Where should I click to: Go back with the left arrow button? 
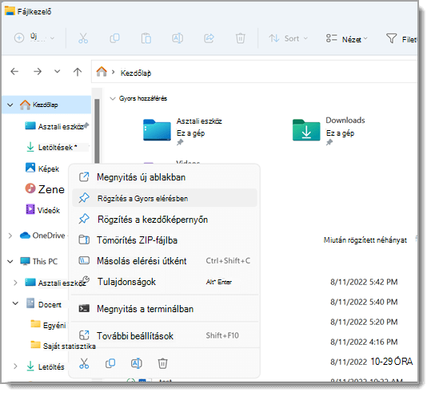[14, 72]
